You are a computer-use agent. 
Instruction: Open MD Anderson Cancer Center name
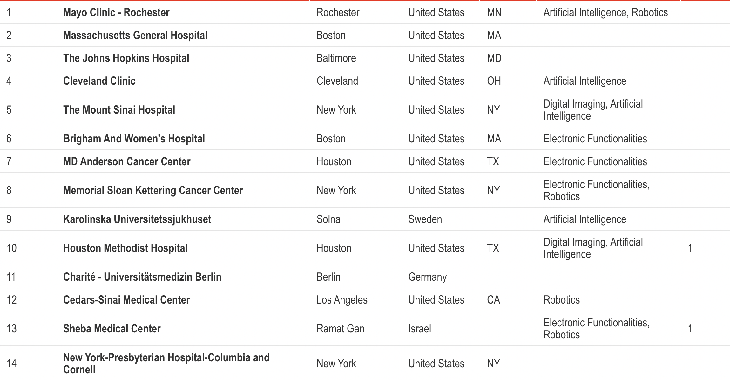point(127,161)
